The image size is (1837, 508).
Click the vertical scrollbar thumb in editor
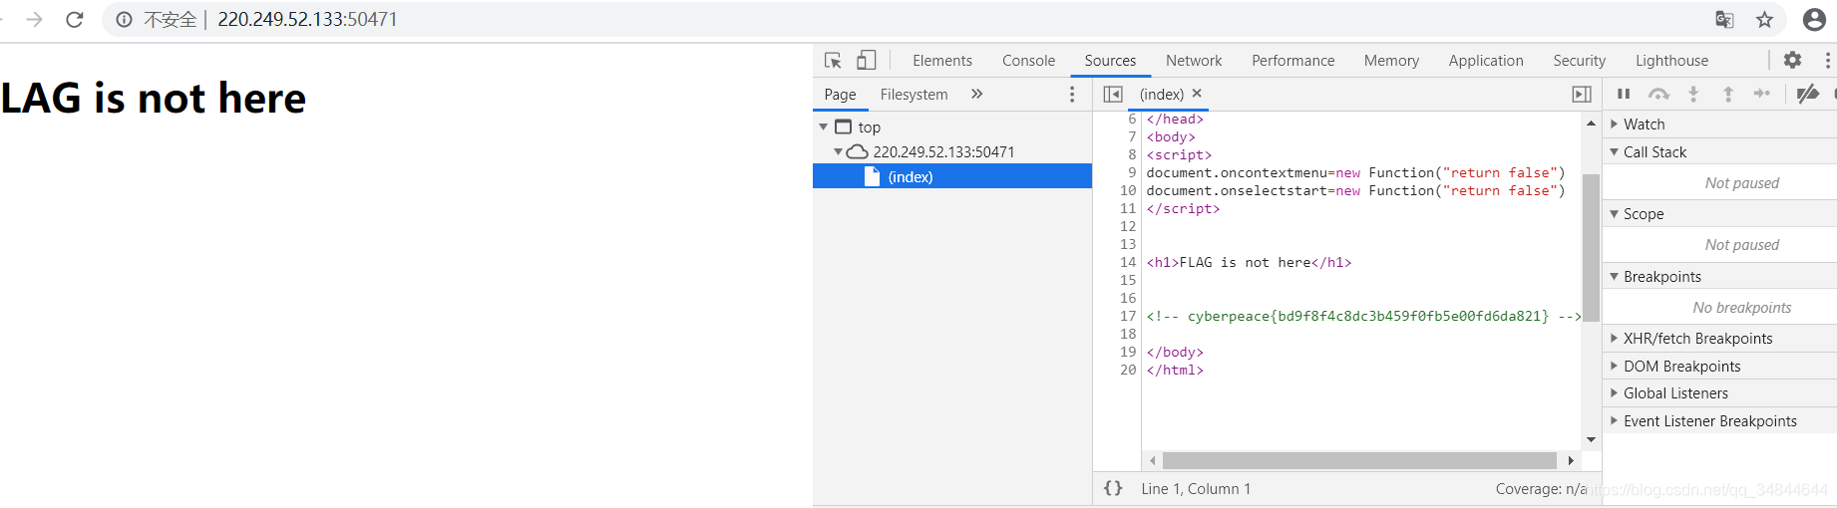coord(1591,247)
